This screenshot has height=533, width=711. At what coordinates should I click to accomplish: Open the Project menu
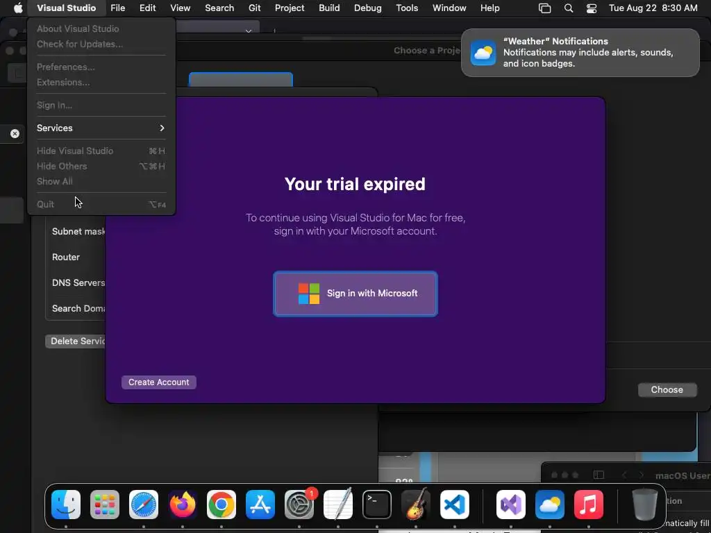coord(290,8)
